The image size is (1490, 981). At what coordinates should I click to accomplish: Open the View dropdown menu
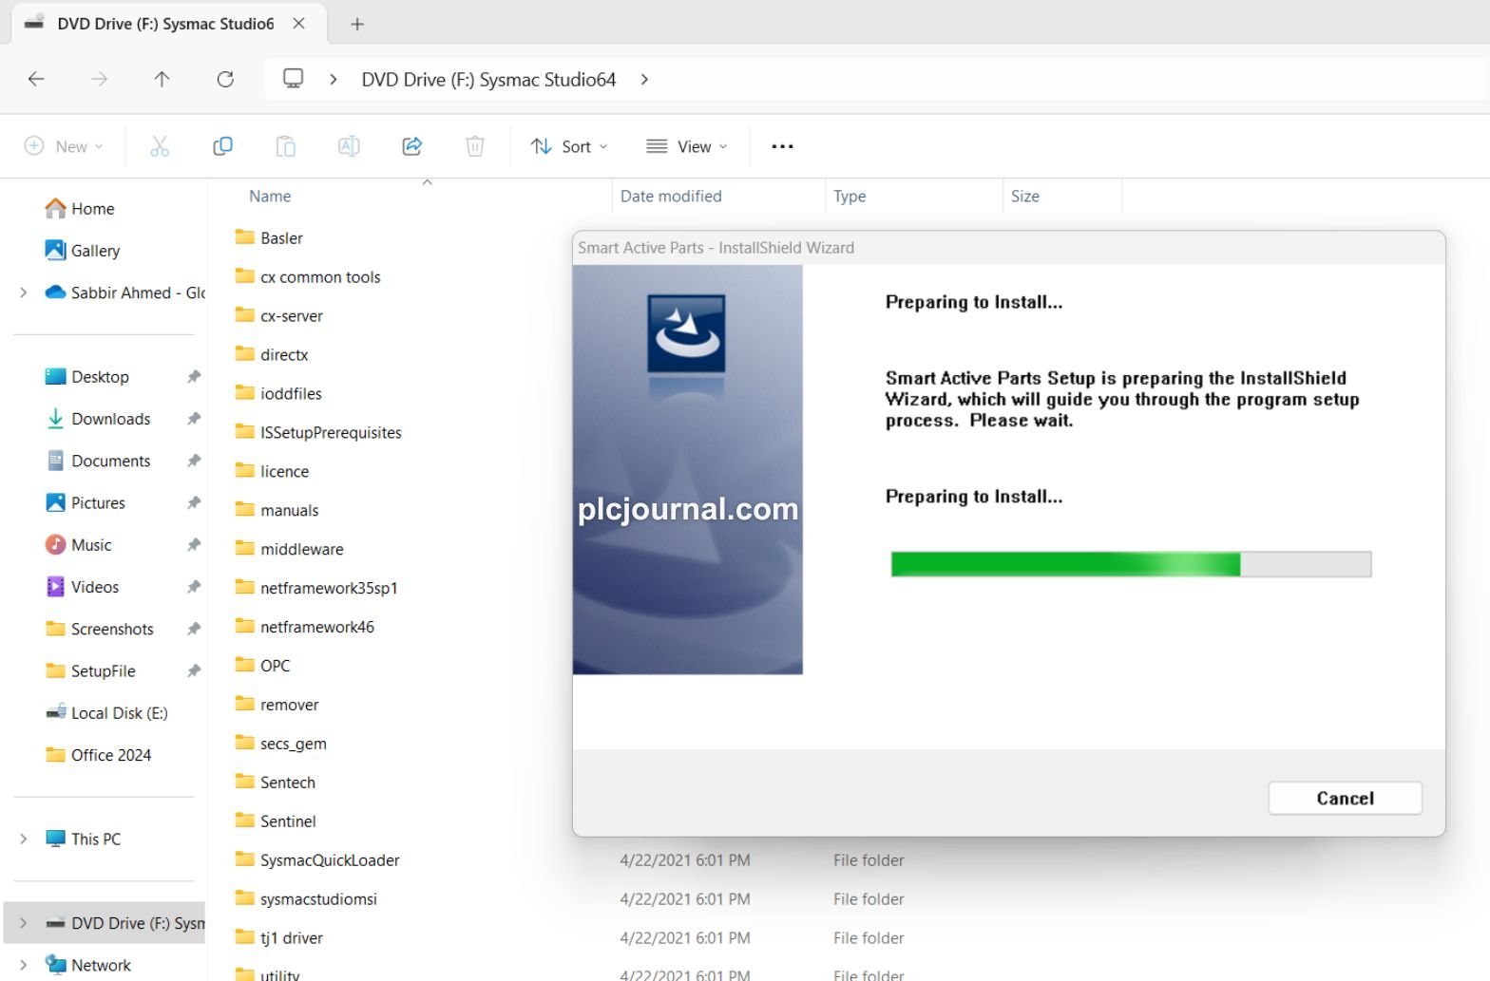687,146
